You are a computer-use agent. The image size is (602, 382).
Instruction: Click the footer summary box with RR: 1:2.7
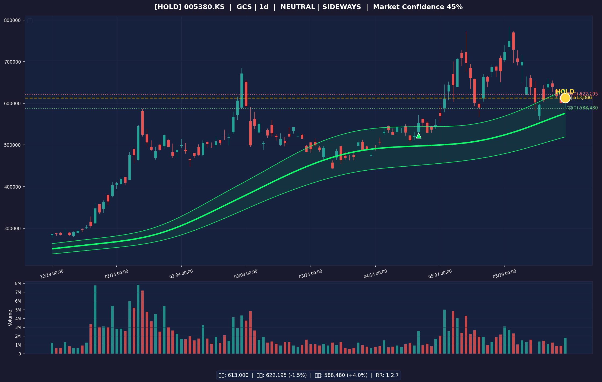tap(308, 375)
